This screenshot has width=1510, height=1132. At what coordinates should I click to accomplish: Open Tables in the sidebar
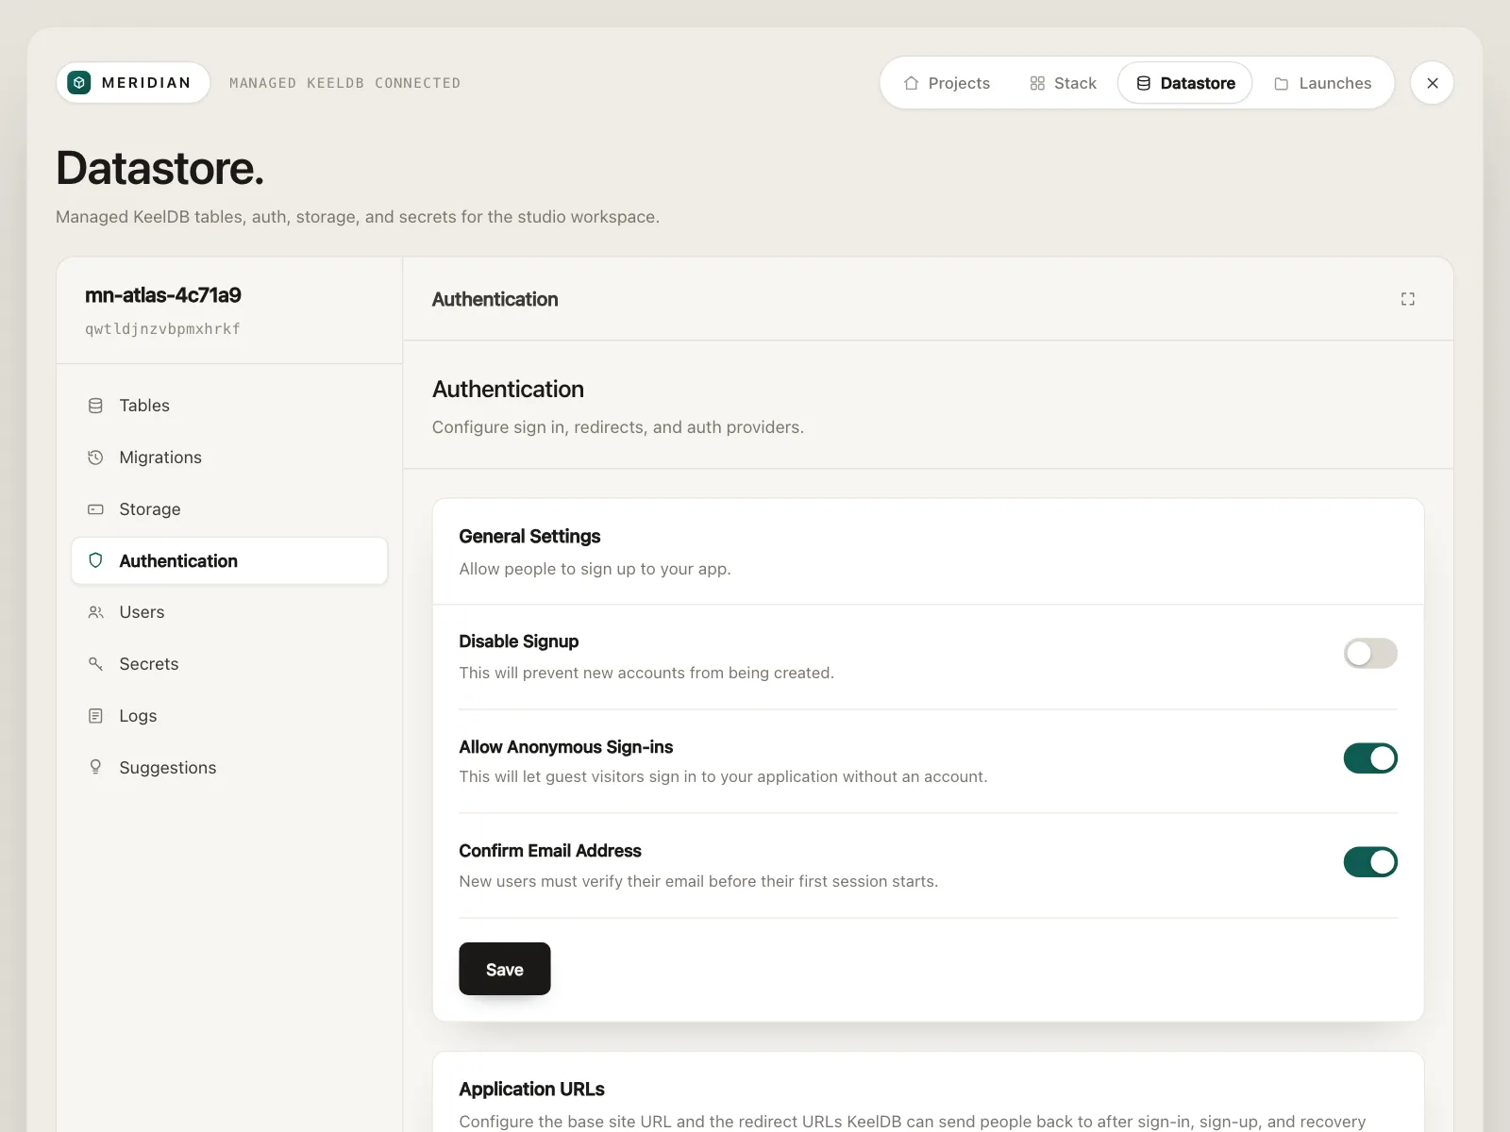229,406
